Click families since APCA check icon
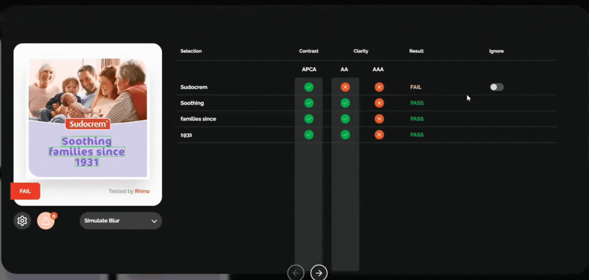 click(309, 119)
